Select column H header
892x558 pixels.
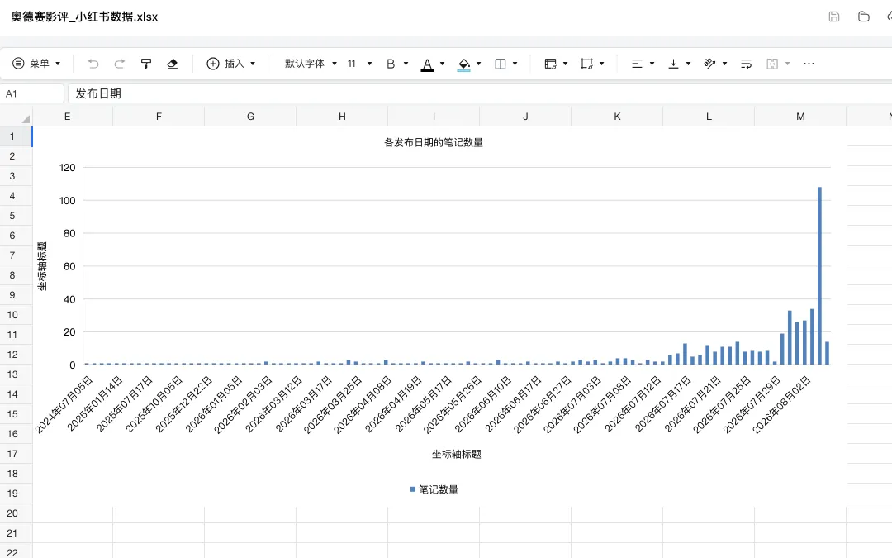coord(342,117)
